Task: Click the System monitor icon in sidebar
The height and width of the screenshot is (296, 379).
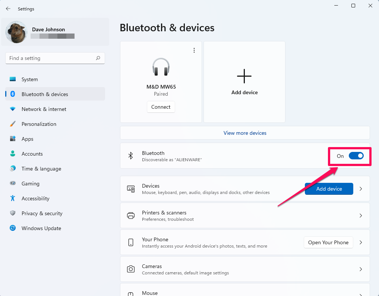Action: pyautogui.click(x=13, y=79)
